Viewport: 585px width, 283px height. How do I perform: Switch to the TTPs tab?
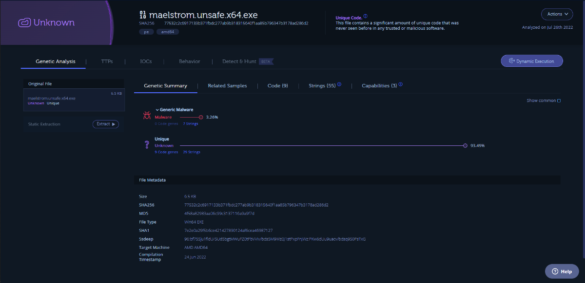107,61
